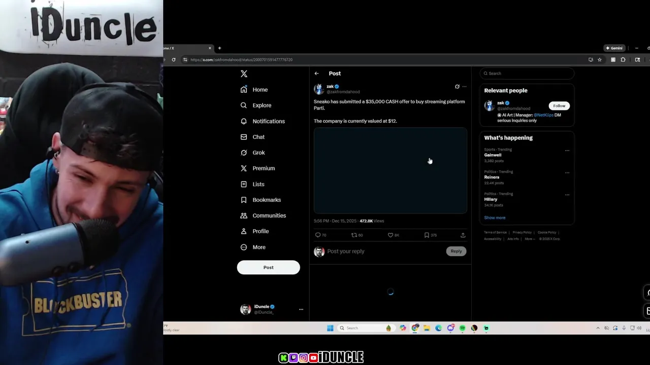Image resolution: width=650 pixels, height=365 pixels.
Task: Open Chat in the X sidebar
Action: click(x=252, y=137)
